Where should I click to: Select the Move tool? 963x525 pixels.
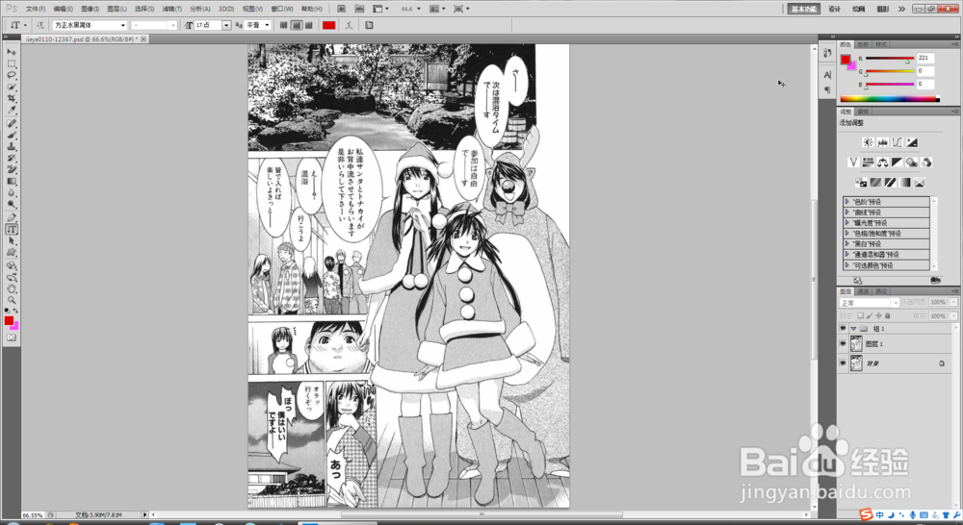pos(11,52)
